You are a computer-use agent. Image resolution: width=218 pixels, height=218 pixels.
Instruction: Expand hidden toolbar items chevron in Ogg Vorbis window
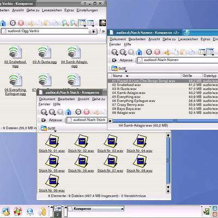pyautogui.click(x=103, y=31)
